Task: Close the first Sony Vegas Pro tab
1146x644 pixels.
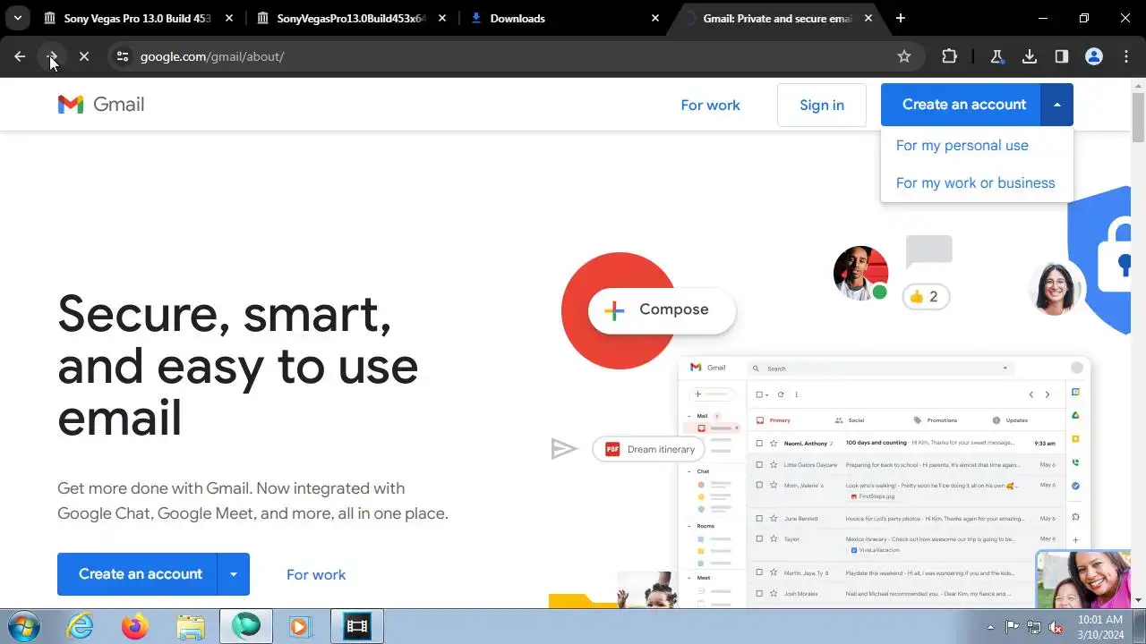Action: tap(229, 18)
